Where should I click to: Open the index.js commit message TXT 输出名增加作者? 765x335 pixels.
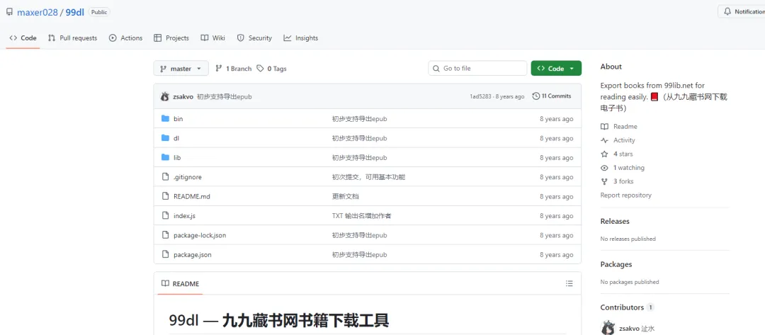[x=361, y=216]
